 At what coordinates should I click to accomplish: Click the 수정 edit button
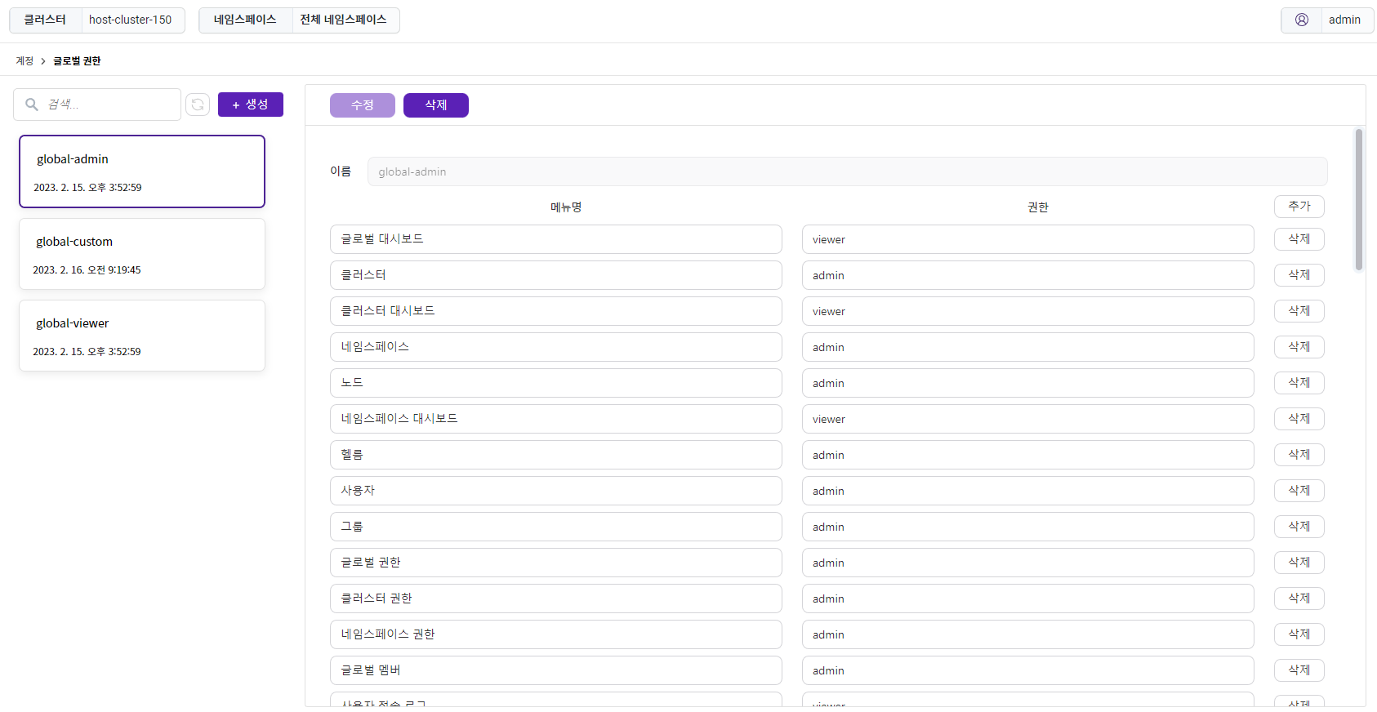coord(363,105)
